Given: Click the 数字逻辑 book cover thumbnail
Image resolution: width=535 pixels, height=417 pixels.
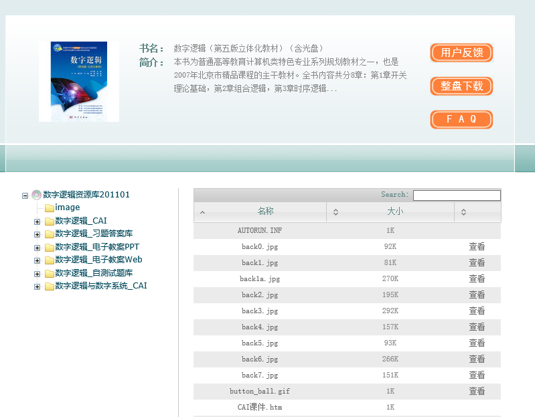Looking at the screenshot, I should pos(79,82).
